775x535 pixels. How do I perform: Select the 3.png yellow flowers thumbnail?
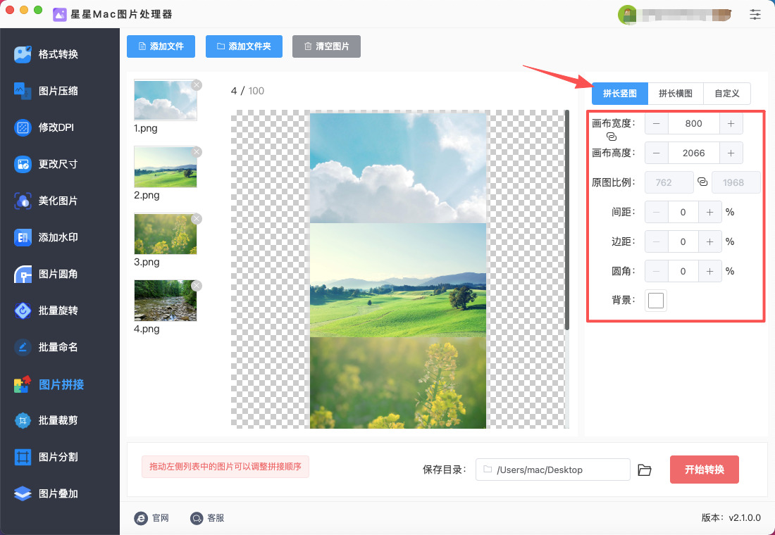tap(165, 234)
